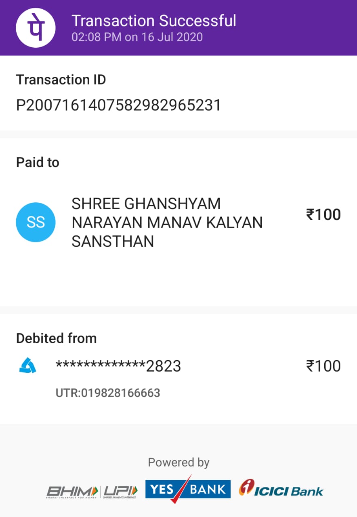Click the Transaction ID label
The image size is (357, 517).
coord(61,80)
